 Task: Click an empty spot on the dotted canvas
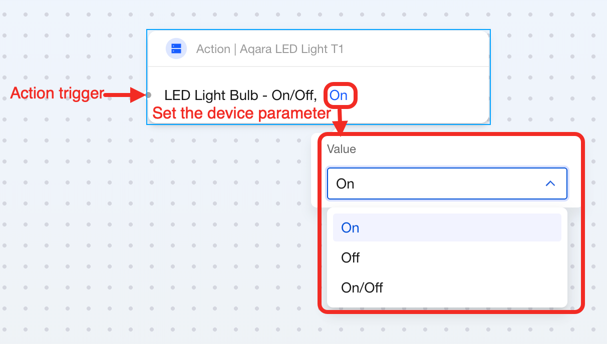click(x=75, y=225)
